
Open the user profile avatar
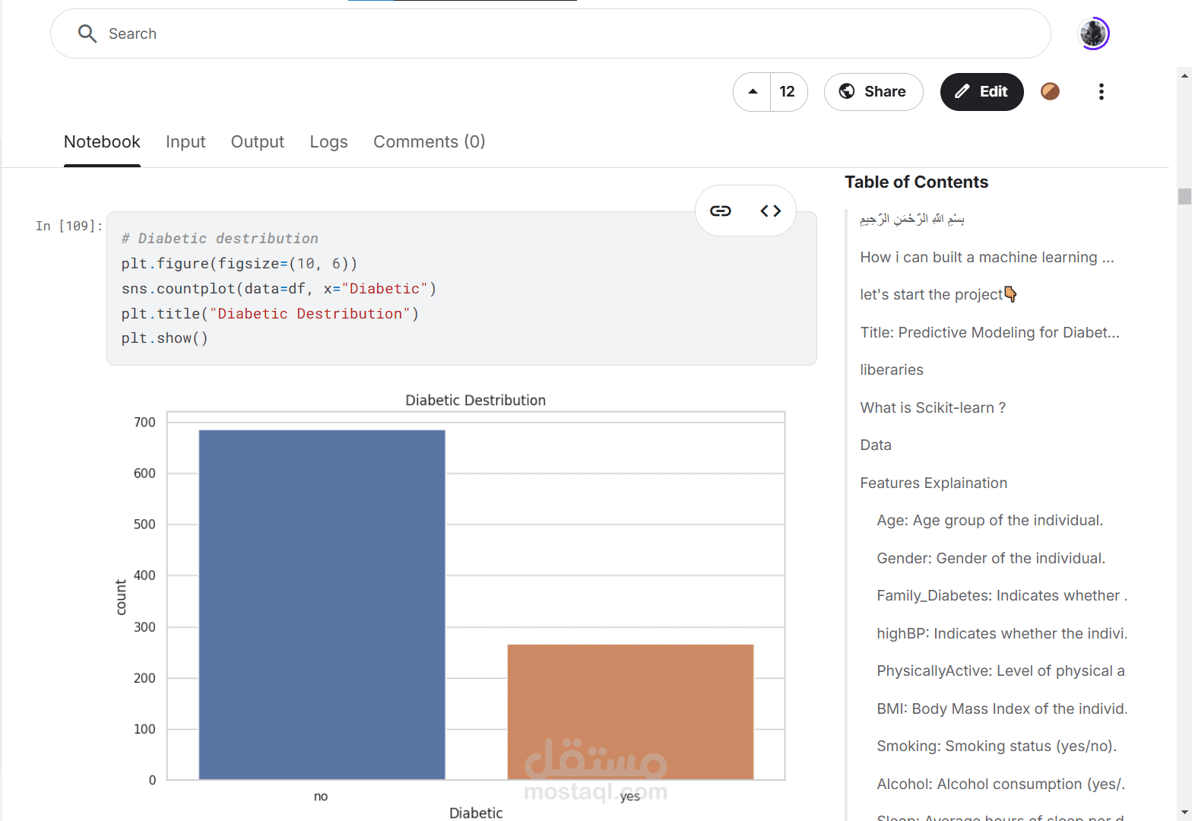1094,33
